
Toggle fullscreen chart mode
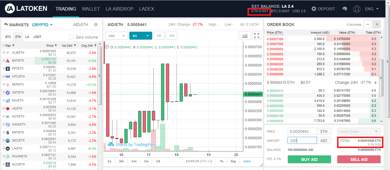click(257, 36)
